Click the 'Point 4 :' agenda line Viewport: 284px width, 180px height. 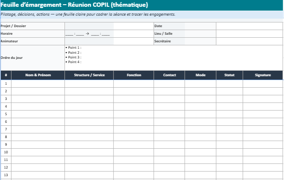pyautogui.click(x=74, y=62)
